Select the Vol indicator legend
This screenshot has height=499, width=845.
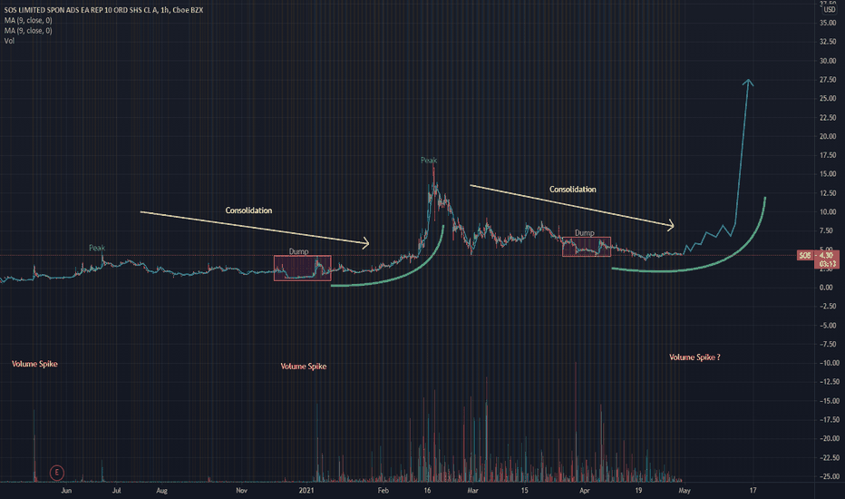click(x=9, y=41)
